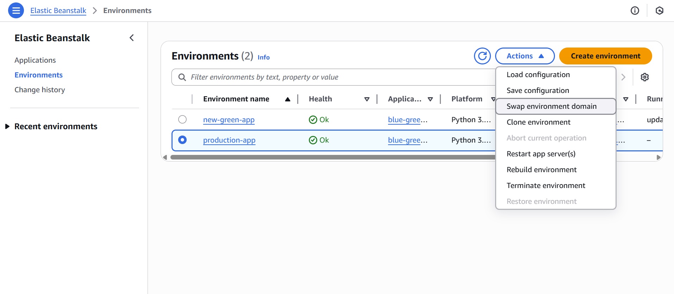
Task: Open the hamburger navigation menu icon
Action: 16,11
